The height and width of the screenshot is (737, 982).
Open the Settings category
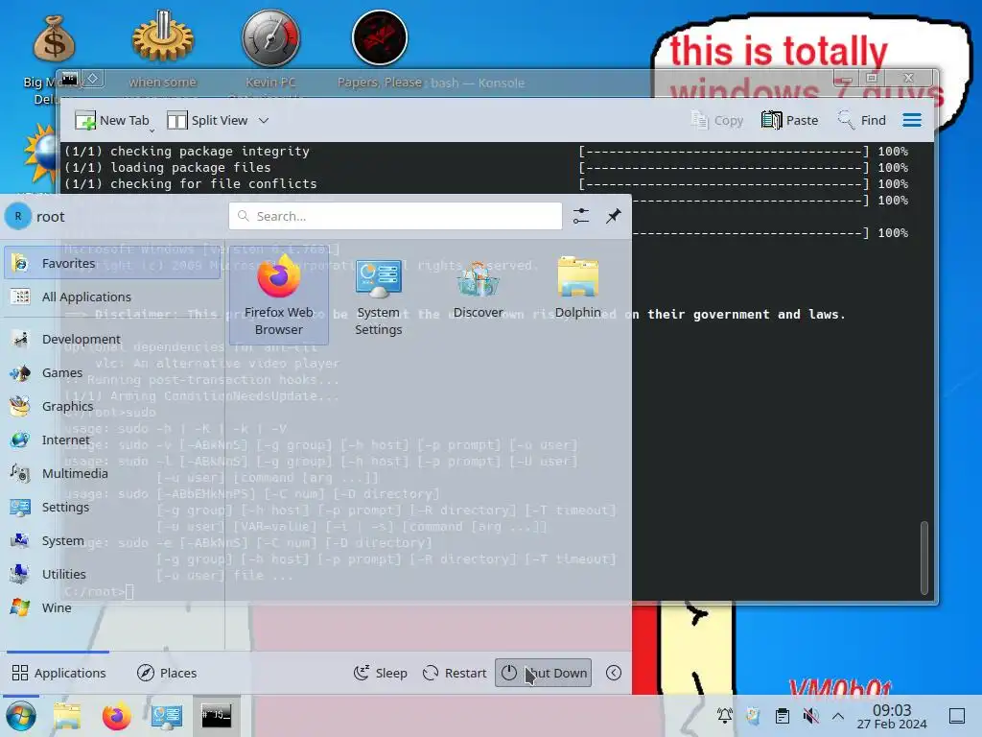(x=113, y=507)
